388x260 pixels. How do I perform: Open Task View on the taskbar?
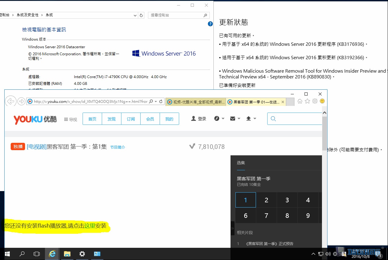37,254
